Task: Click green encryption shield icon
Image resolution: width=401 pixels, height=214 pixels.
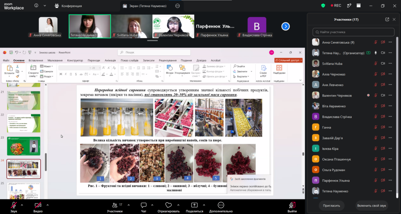Action: tap(323, 5)
